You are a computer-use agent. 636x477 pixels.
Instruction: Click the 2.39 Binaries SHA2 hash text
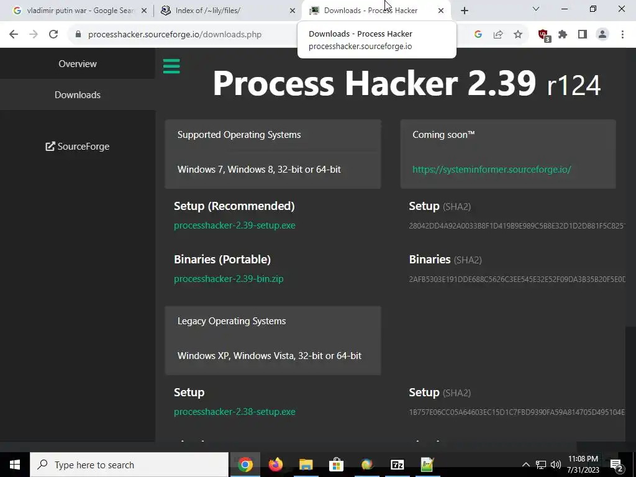pos(517,279)
